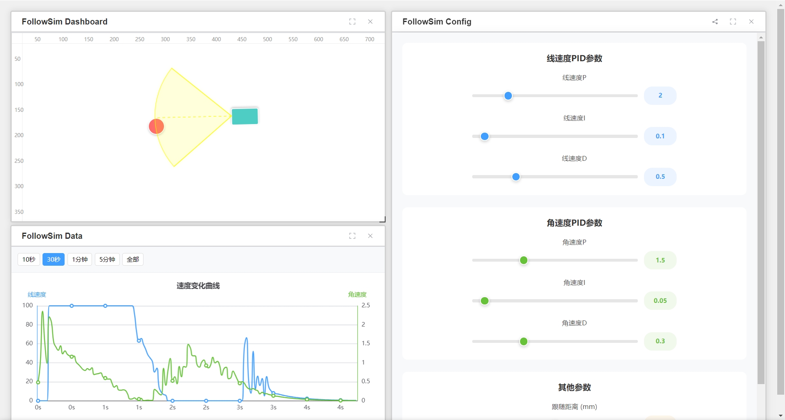Click the 线速度PID参数 section heading
The image size is (785, 420).
pos(574,58)
